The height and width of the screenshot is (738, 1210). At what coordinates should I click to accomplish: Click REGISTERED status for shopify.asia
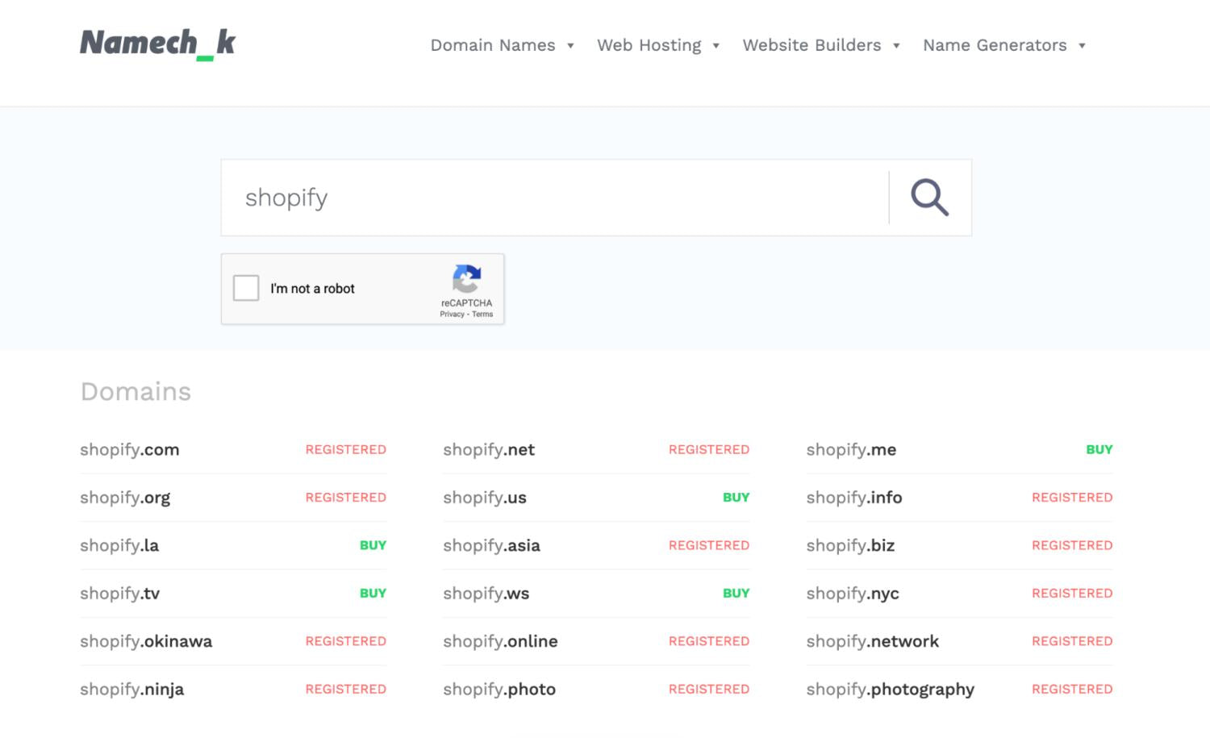[709, 545]
